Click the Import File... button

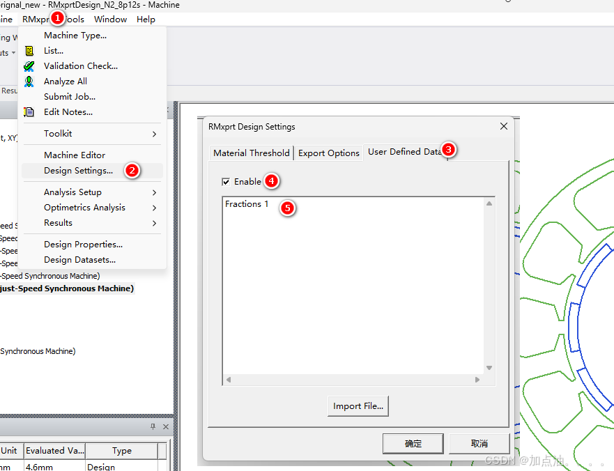coord(358,406)
